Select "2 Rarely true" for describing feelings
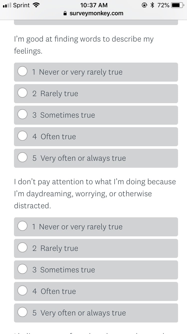Screen dimensions: 187x334 click(x=22, y=94)
